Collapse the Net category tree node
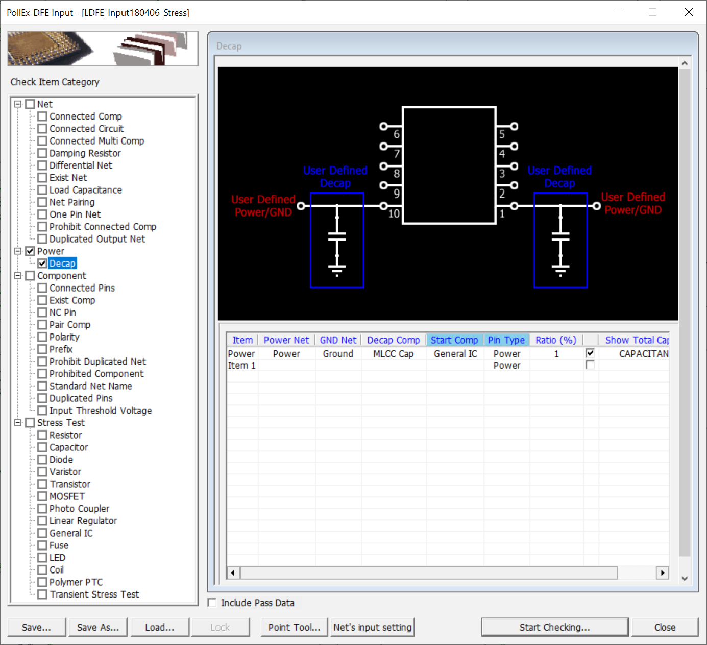The height and width of the screenshot is (645, 707). [x=18, y=104]
